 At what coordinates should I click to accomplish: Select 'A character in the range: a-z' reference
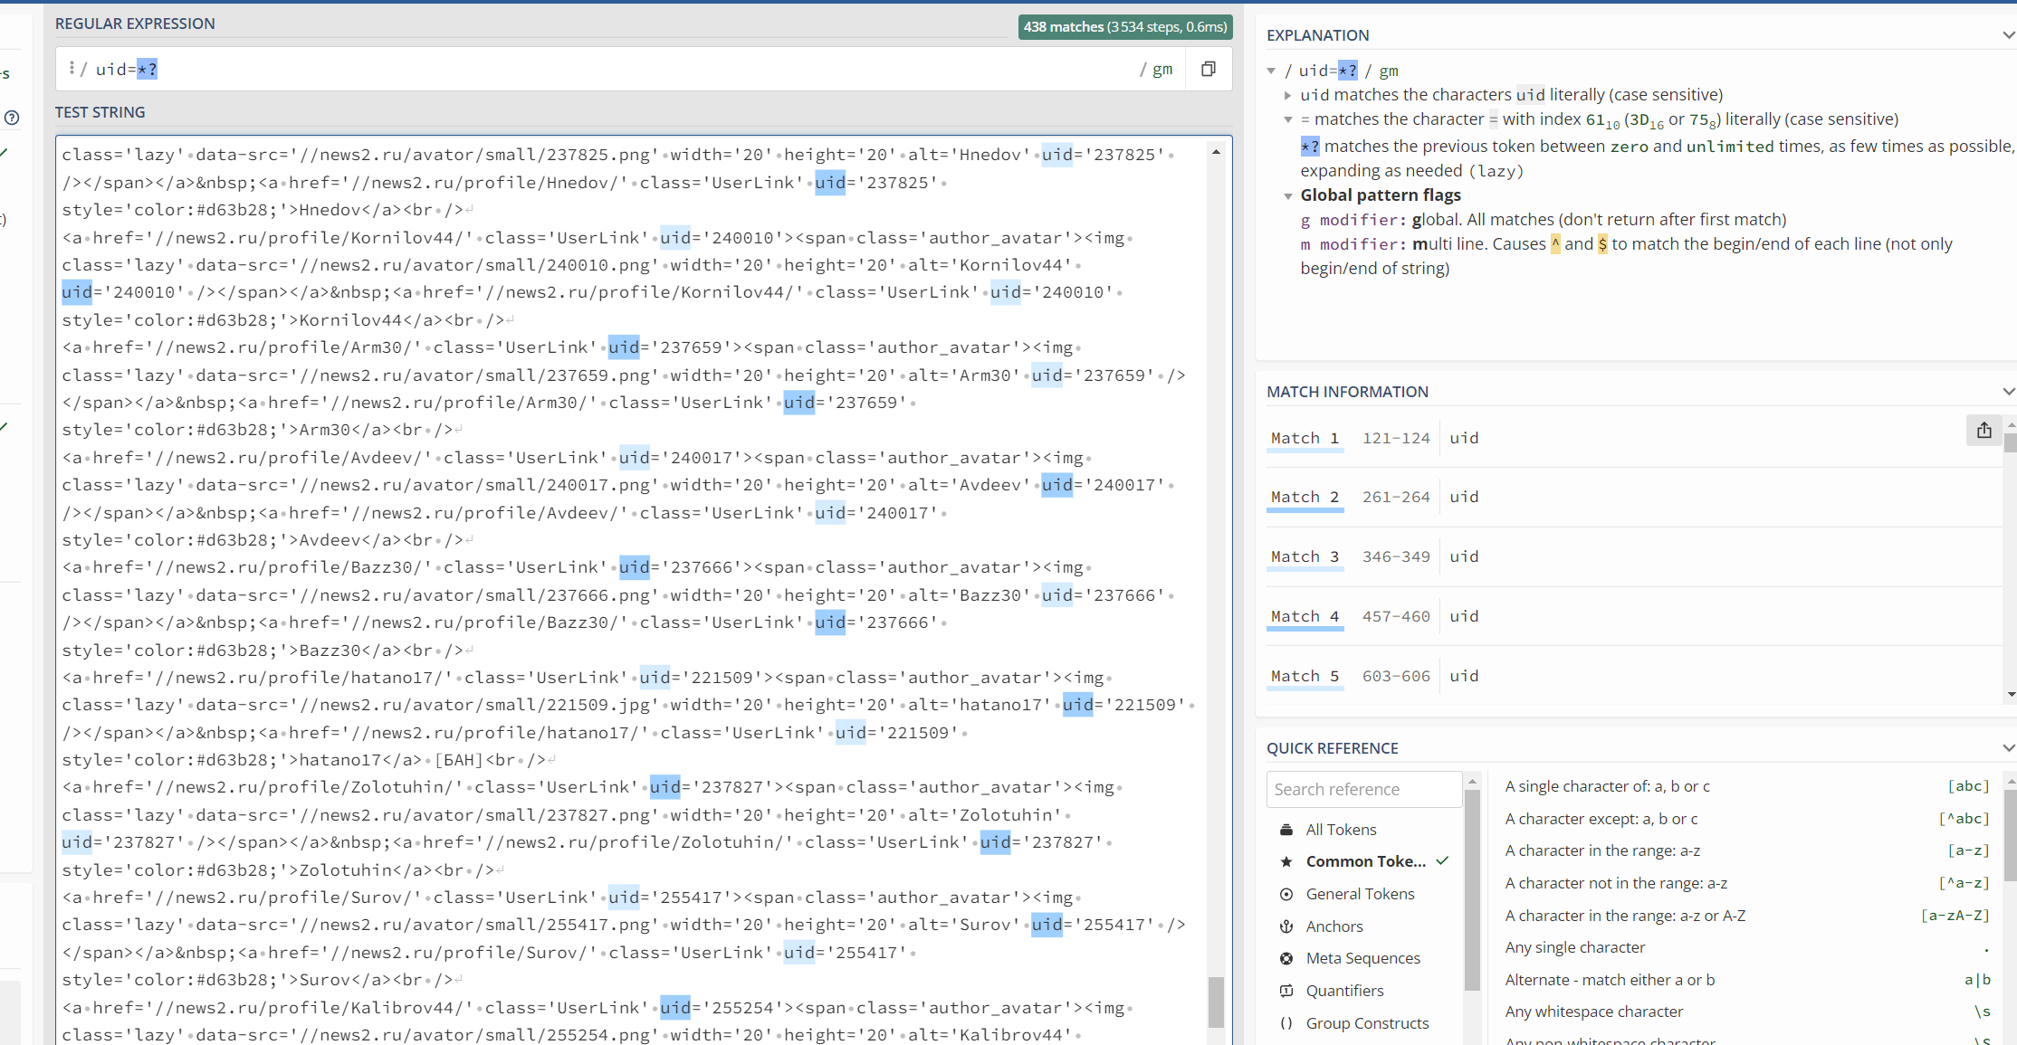click(x=1746, y=850)
